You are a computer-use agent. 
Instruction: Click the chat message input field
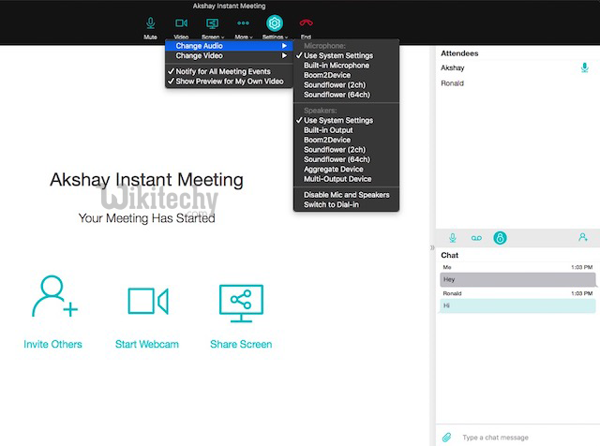pos(528,438)
